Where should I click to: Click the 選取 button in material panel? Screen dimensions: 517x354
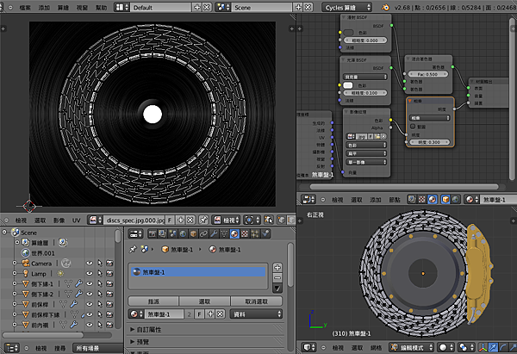204,301
